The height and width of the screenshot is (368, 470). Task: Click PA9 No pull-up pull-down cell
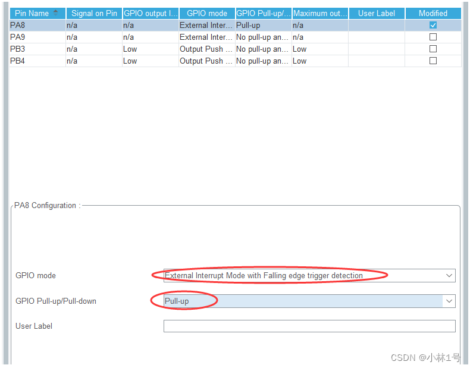click(x=264, y=37)
